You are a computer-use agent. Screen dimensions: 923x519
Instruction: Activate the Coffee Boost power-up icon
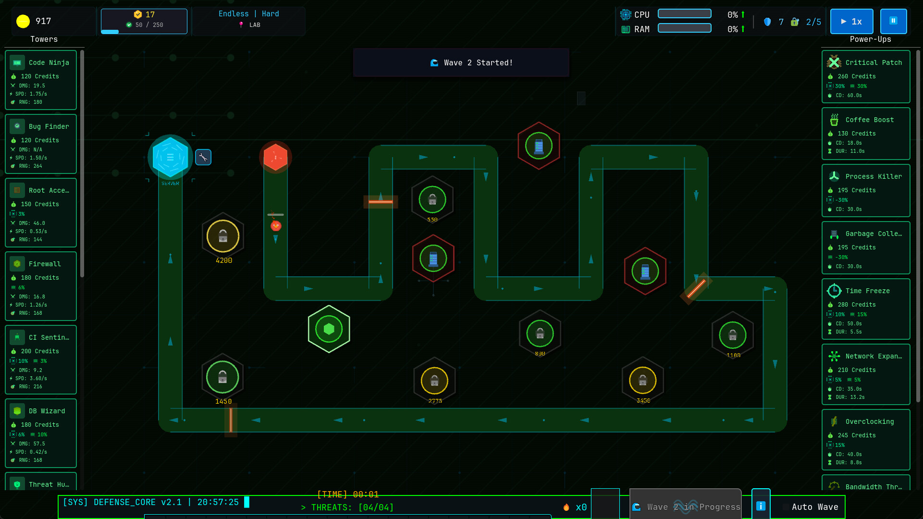pos(834,119)
